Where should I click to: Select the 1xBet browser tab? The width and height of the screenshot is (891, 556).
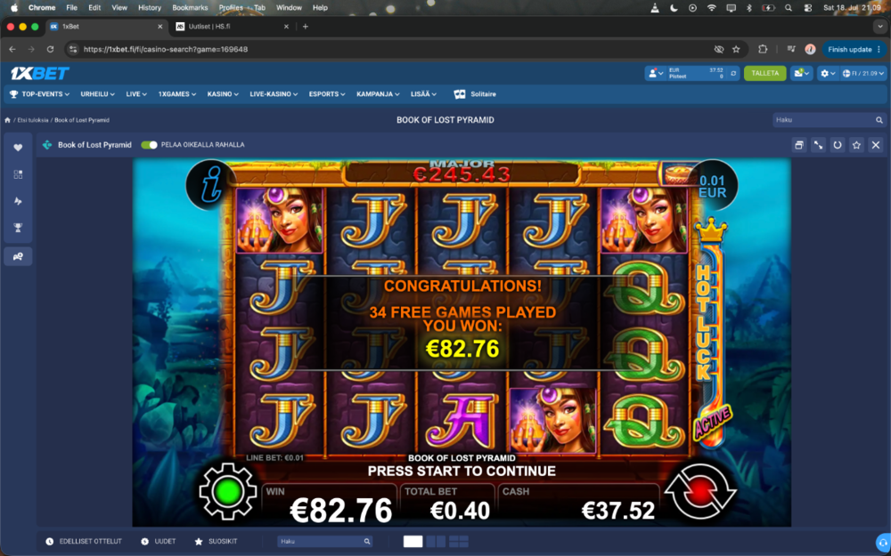click(x=105, y=27)
